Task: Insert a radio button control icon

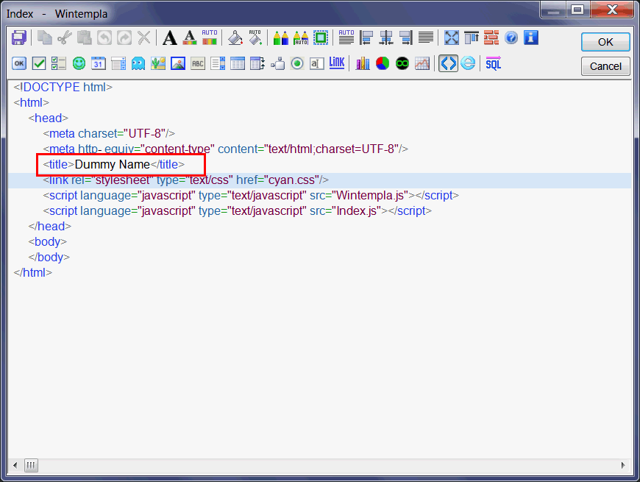Action: (297, 64)
